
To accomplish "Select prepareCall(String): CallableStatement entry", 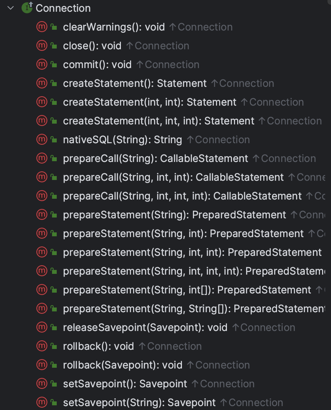I will point(155,158).
